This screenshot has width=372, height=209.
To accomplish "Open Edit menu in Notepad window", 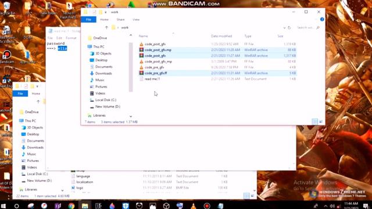I will click(59, 38).
